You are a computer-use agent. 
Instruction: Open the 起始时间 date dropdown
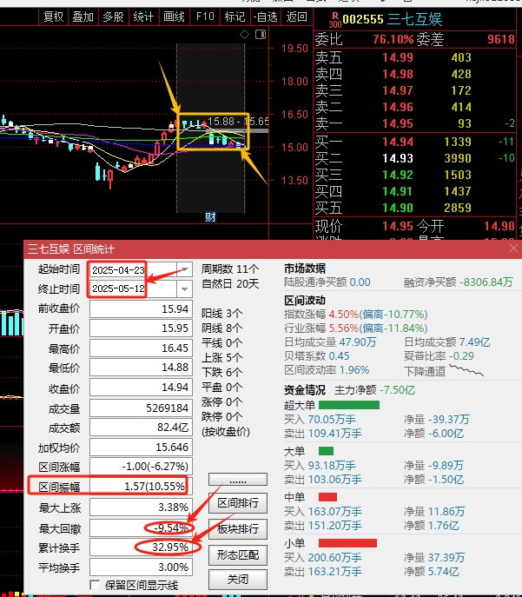pos(184,269)
